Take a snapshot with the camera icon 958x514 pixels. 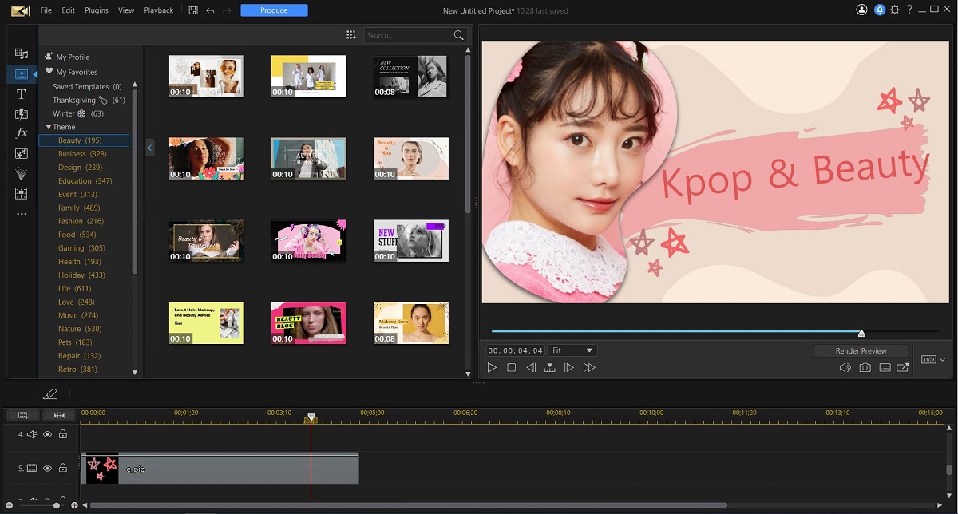(865, 368)
